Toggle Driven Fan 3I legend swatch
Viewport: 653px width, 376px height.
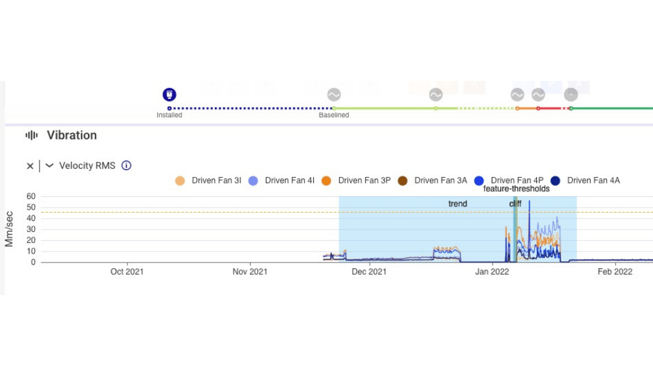point(180,181)
